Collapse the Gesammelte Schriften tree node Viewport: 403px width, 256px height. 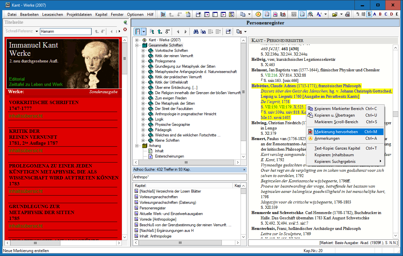(137, 45)
